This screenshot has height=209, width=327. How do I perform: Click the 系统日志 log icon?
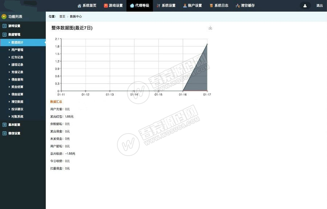[x=211, y=5]
